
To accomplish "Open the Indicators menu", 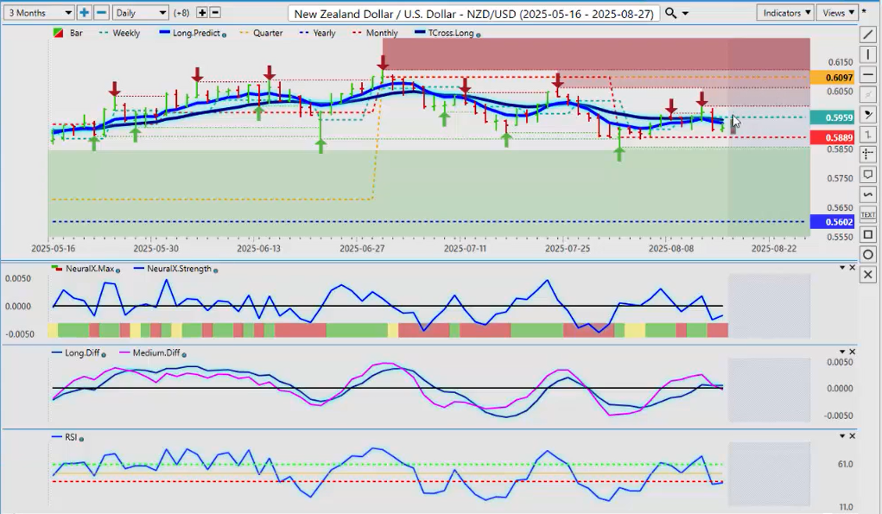I will [x=784, y=13].
